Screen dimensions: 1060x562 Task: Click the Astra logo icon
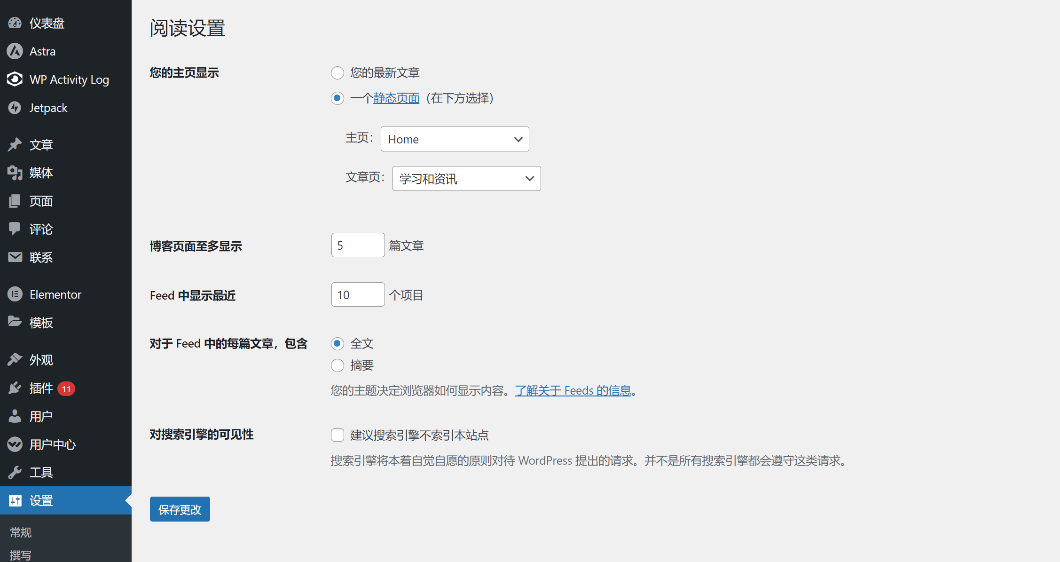pos(15,51)
